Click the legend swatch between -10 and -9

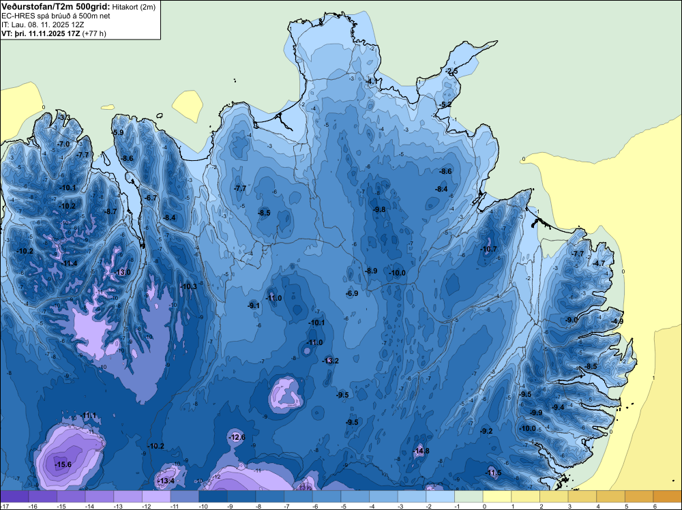[213, 496]
